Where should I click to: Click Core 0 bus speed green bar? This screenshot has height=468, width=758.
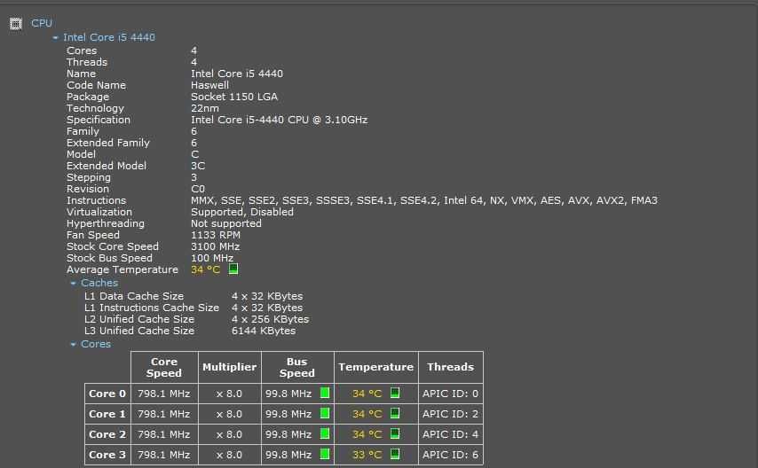click(x=325, y=393)
